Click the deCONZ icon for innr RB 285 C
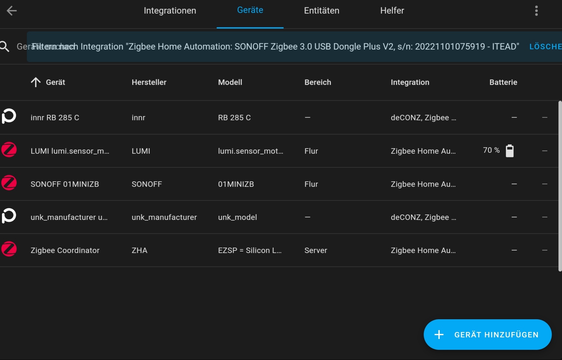The image size is (562, 360). click(x=9, y=116)
